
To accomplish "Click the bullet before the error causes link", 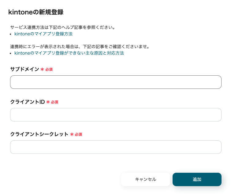I will coord(11,53).
